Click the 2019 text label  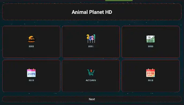pos(31,80)
